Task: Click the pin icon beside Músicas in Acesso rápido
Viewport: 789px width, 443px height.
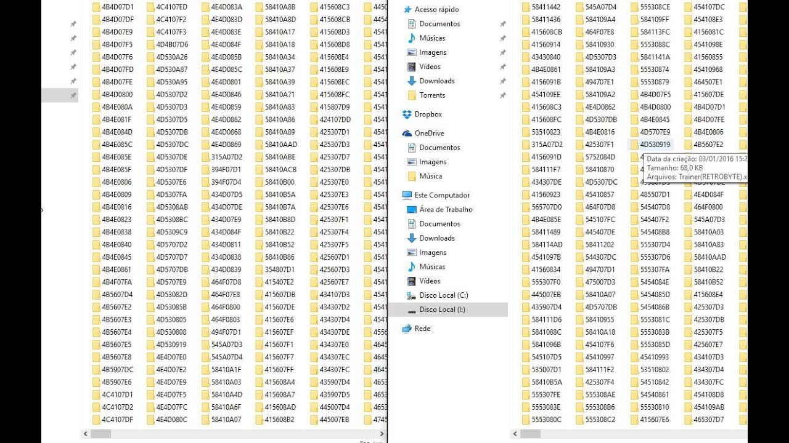Action: [x=502, y=38]
